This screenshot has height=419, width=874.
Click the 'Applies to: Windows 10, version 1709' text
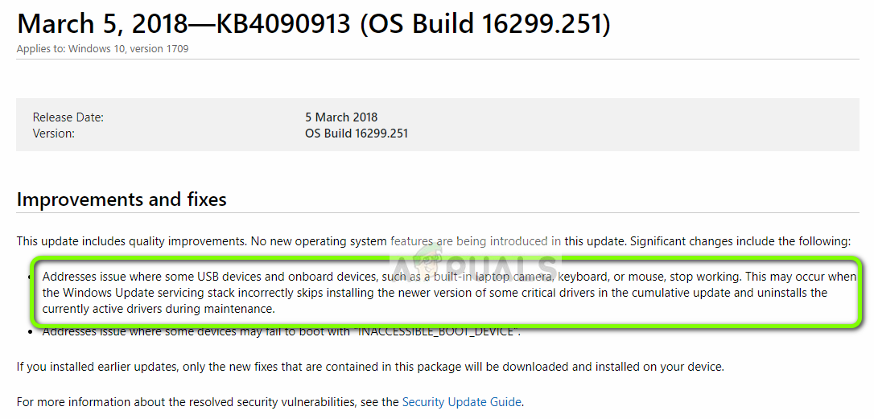pyautogui.click(x=102, y=48)
